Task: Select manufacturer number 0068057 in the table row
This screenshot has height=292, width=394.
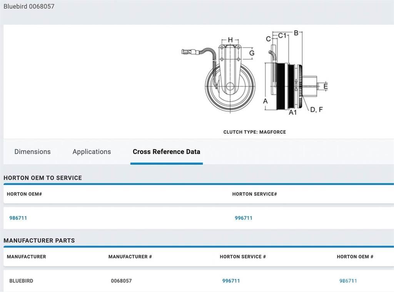Action: [x=121, y=281]
